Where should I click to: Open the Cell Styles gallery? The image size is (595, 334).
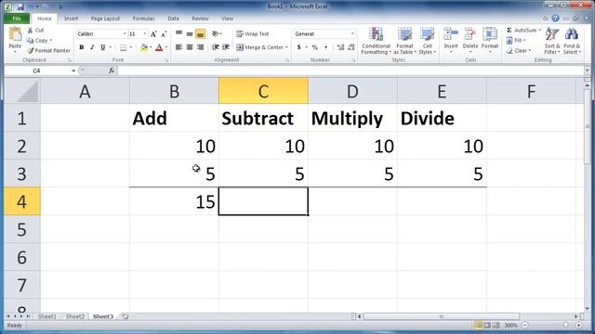(x=428, y=41)
